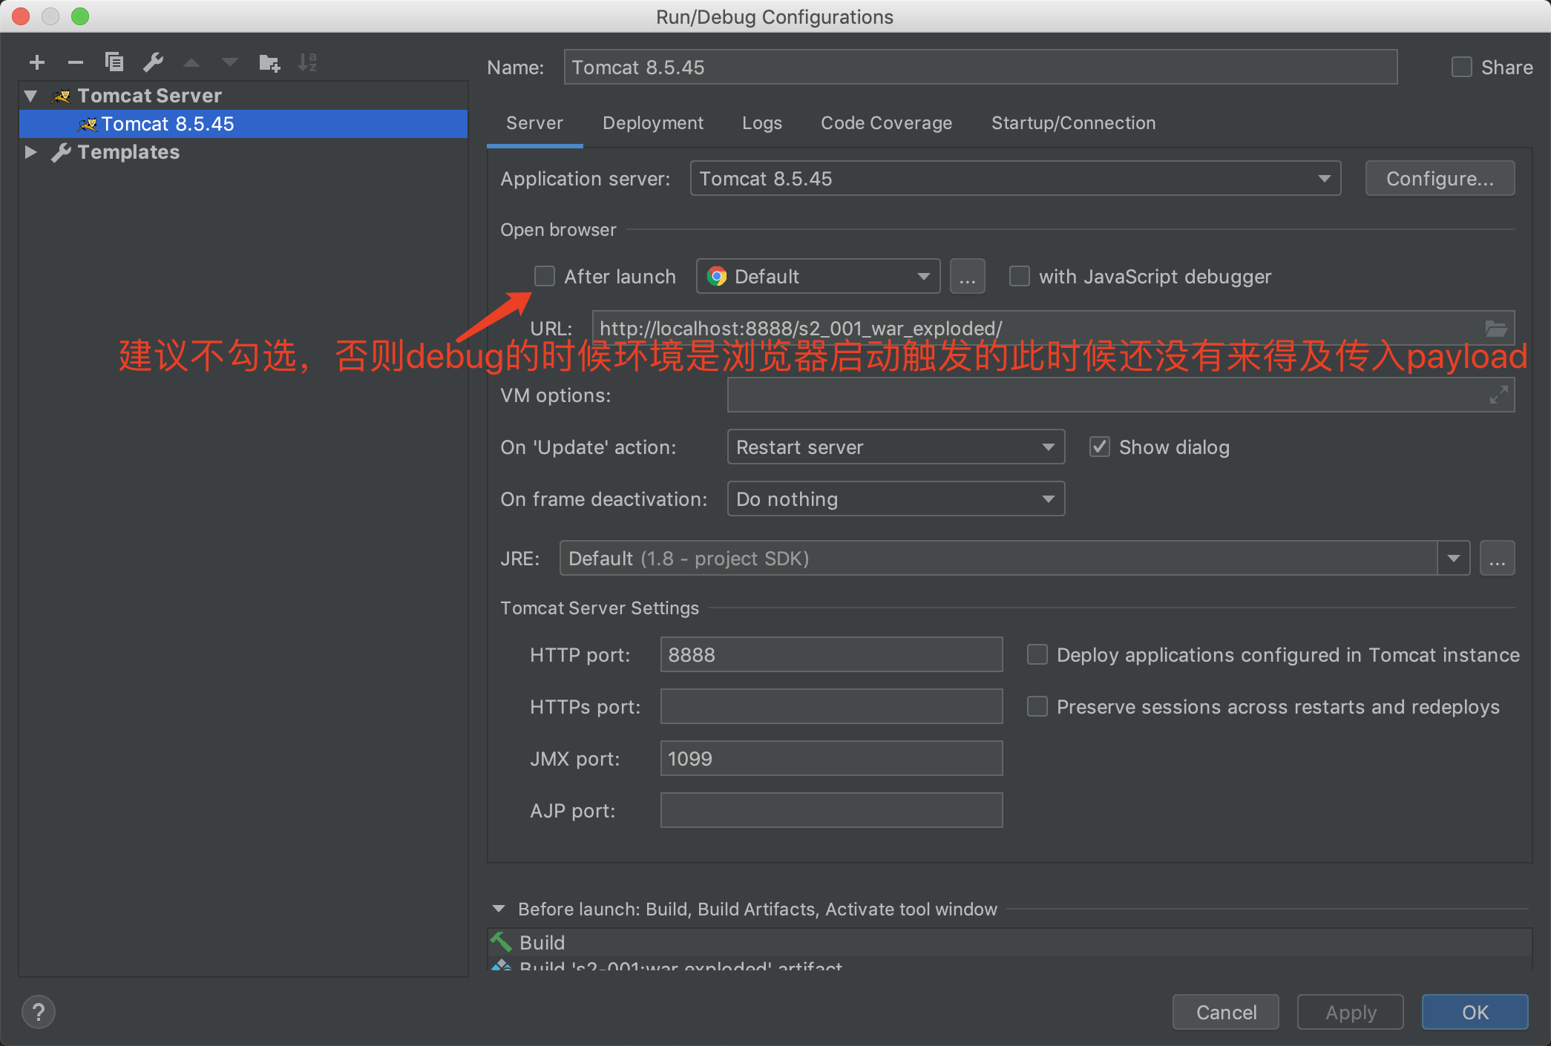Click the HTTPs port field
This screenshot has height=1046, width=1551.
click(831, 707)
